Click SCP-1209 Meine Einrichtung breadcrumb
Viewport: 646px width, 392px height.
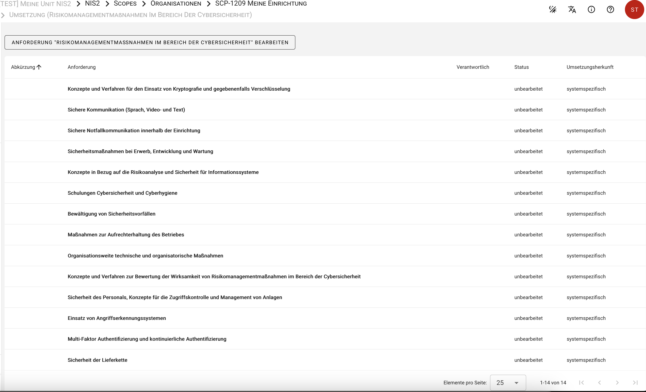coord(261,4)
